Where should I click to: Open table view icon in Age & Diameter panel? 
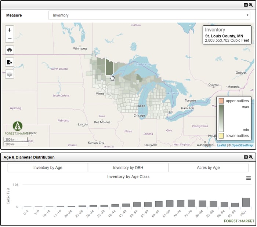pyautogui.click(x=246, y=157)
